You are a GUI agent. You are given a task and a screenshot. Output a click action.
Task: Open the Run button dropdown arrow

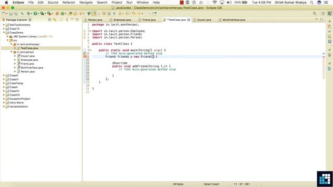(39, 14)
